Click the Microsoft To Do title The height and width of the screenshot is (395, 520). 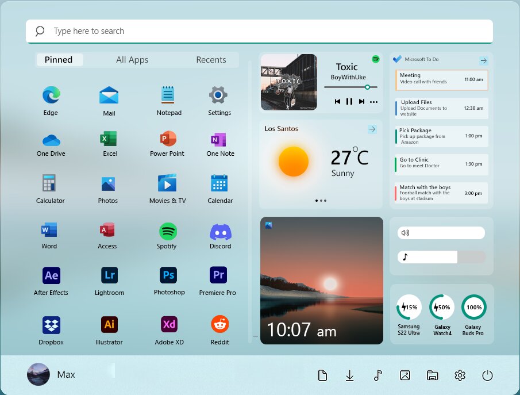click(x=422, y=59)
